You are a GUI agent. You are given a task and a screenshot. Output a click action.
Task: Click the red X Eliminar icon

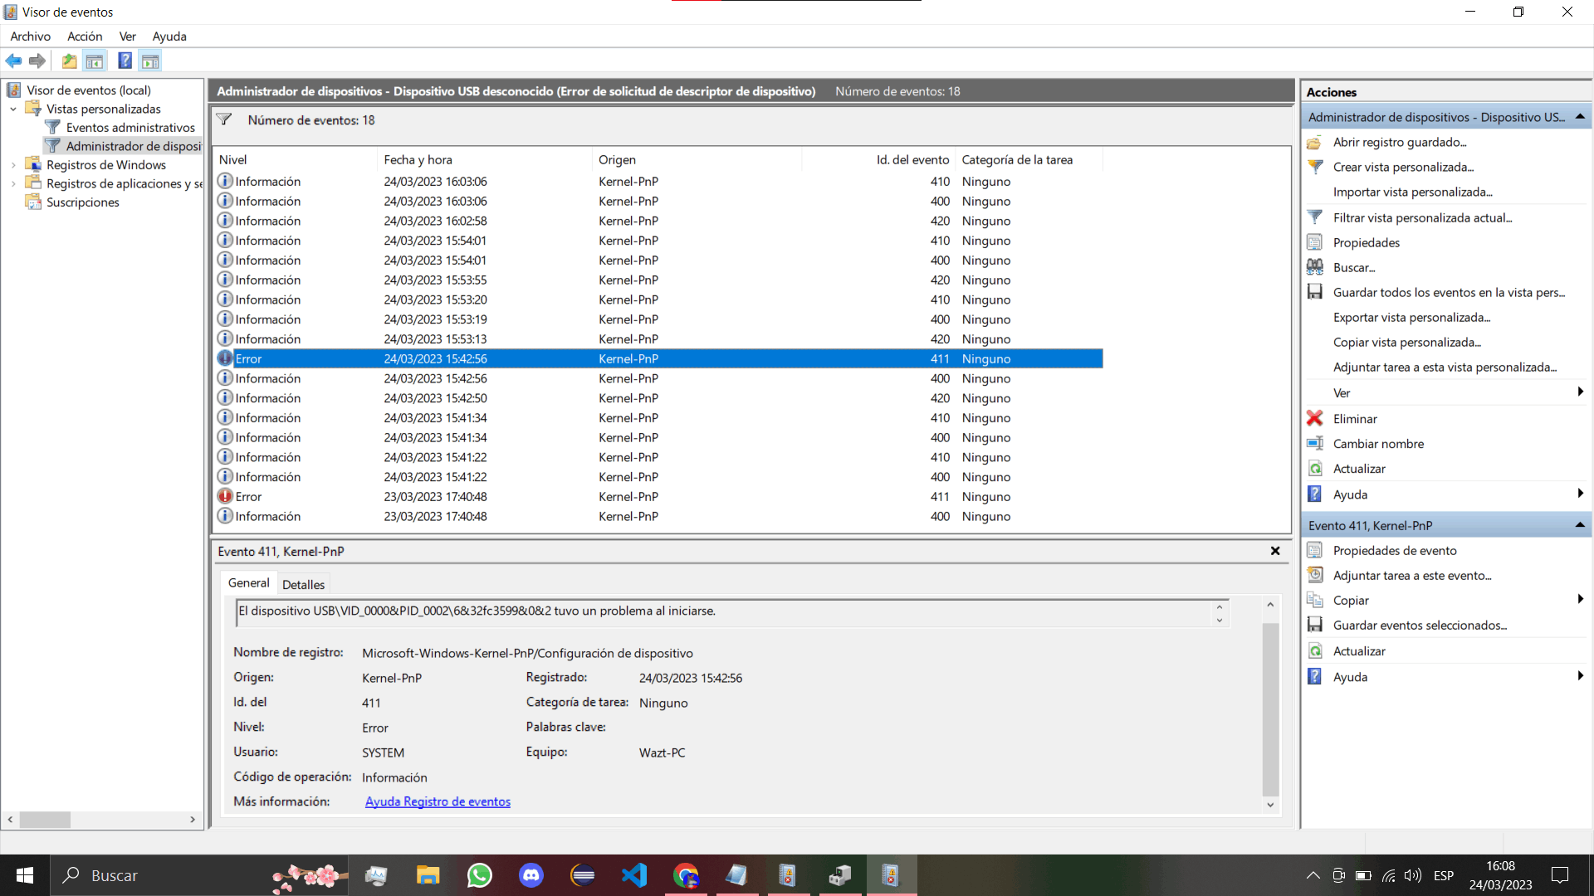point(1315,418)
